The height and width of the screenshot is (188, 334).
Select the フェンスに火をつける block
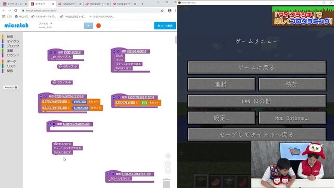point(129,64)
